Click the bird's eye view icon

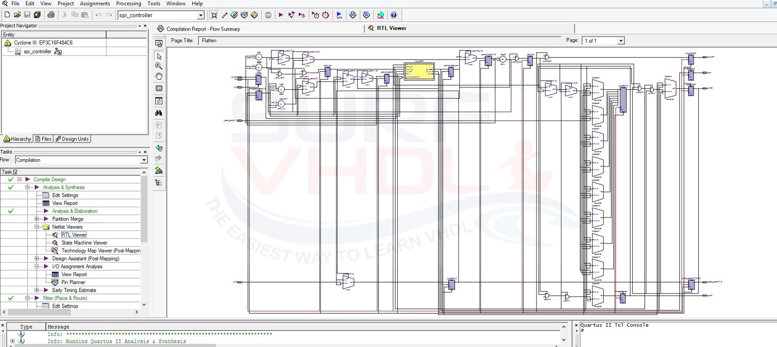159,170
